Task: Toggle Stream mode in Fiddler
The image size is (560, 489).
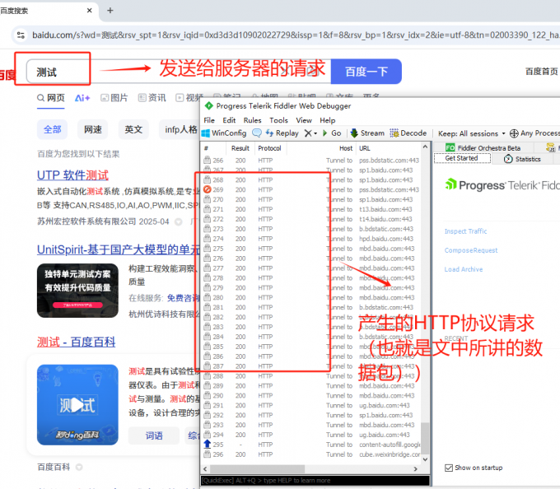Action: click(x=367, y=133)
